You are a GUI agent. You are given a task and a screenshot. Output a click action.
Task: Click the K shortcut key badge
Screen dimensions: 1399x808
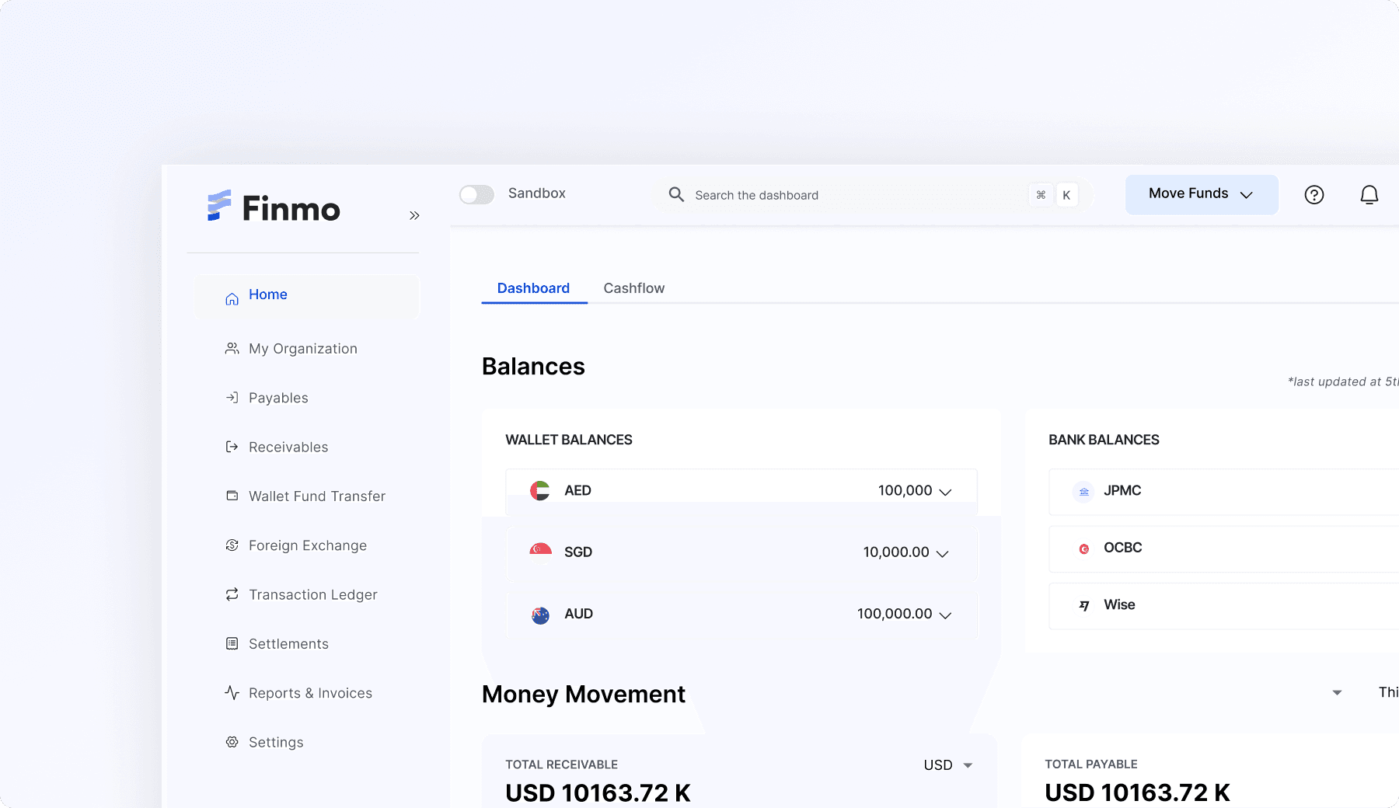(1066, 195)
